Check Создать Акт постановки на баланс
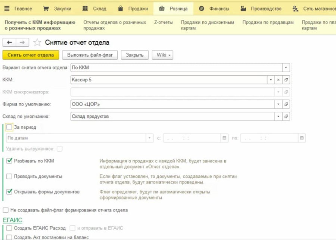 (9, 237)
